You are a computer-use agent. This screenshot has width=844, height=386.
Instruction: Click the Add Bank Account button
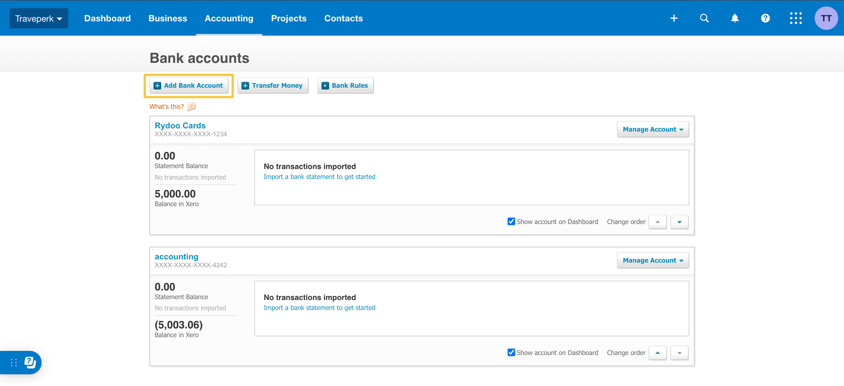pyautogui.click(x=189, y=86)
